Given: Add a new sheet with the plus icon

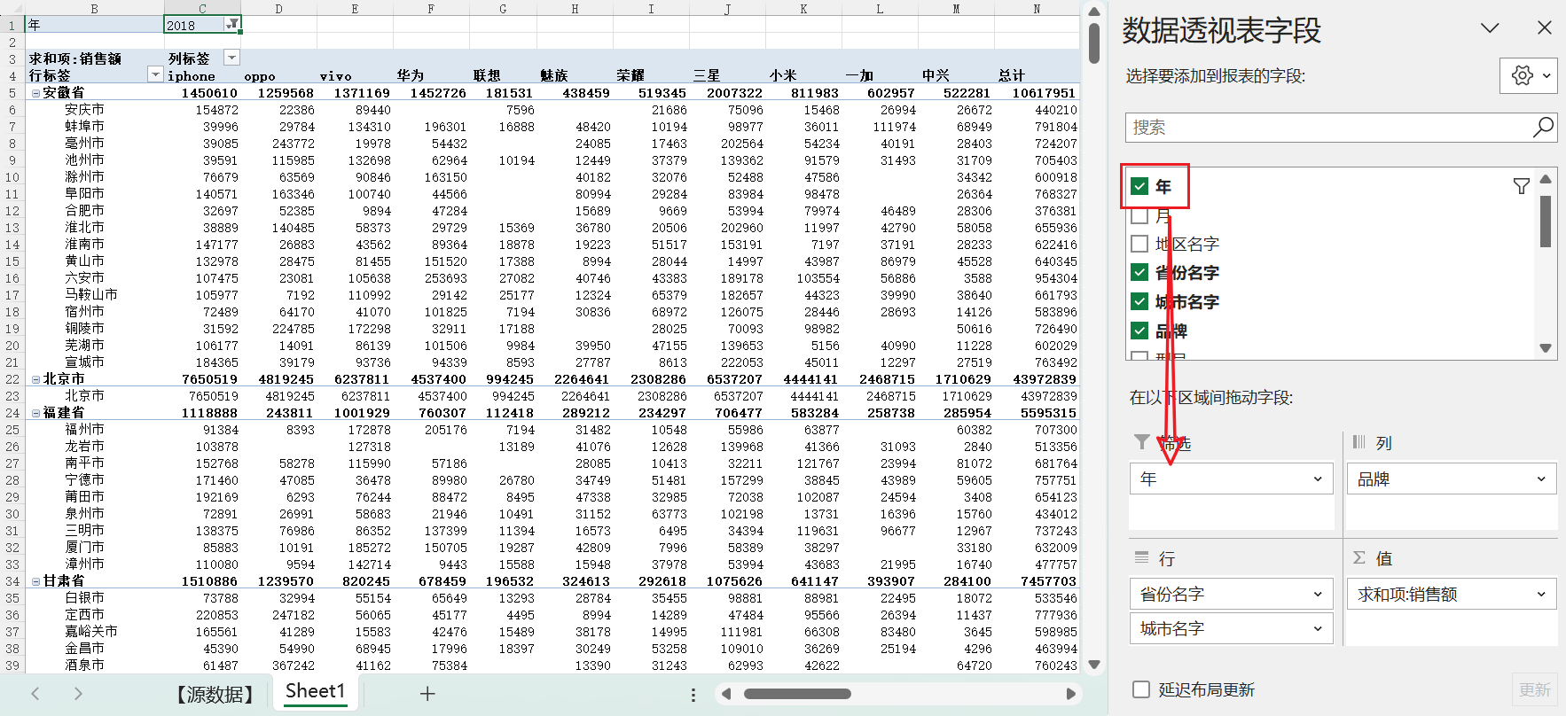Looking at the screenshot, I should click(x=427, y=694).
